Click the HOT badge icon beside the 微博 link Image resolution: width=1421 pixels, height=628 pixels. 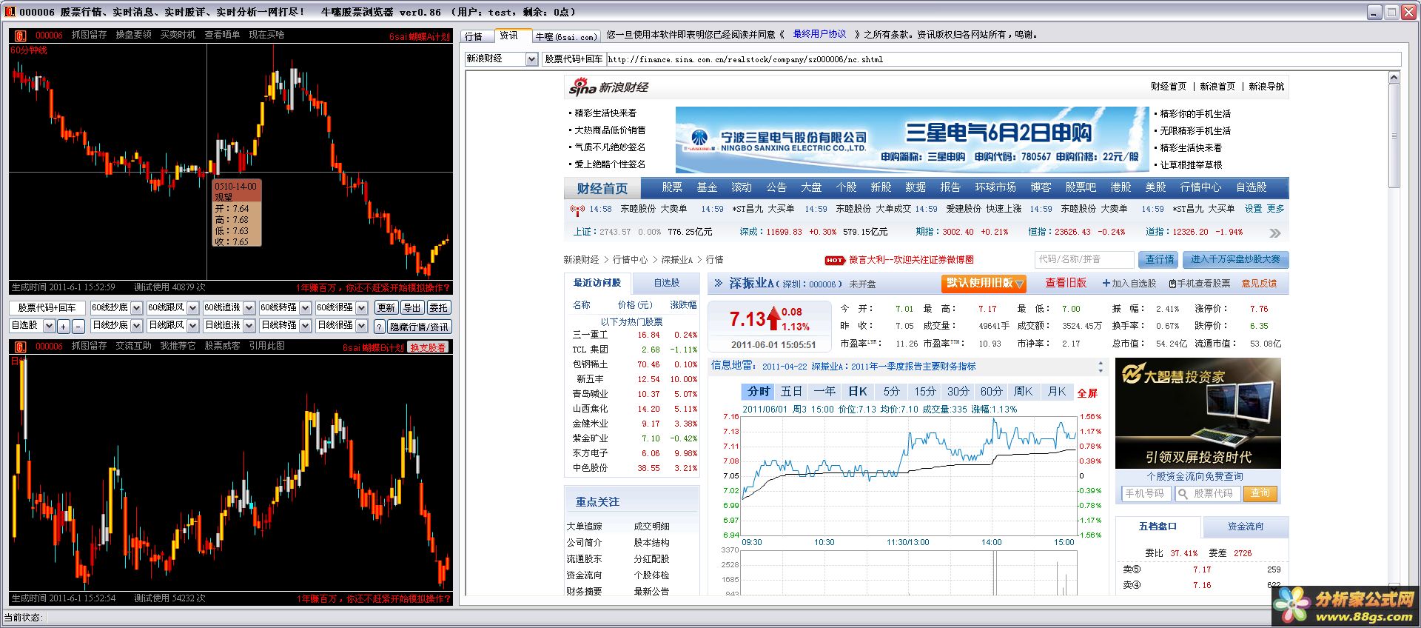pos(835,260)
